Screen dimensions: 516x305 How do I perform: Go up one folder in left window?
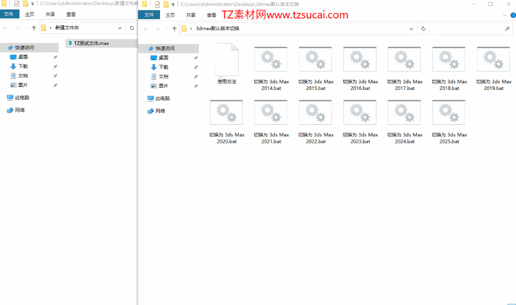point(34,28)
